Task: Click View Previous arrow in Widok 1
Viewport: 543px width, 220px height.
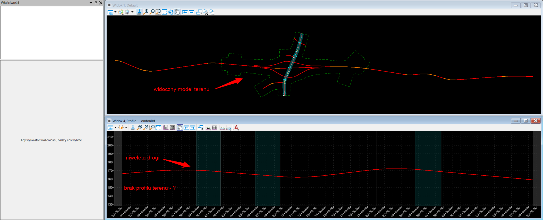Action: pos(185,12)
